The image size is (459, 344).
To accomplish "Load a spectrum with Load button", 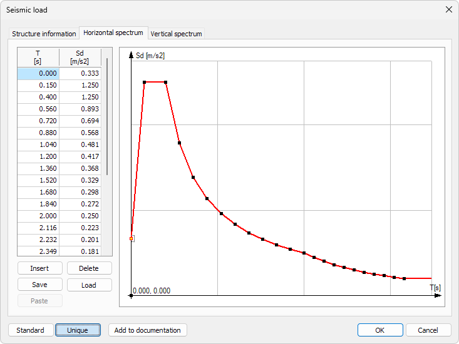I will pyautogui.click(x=90, y=285).
